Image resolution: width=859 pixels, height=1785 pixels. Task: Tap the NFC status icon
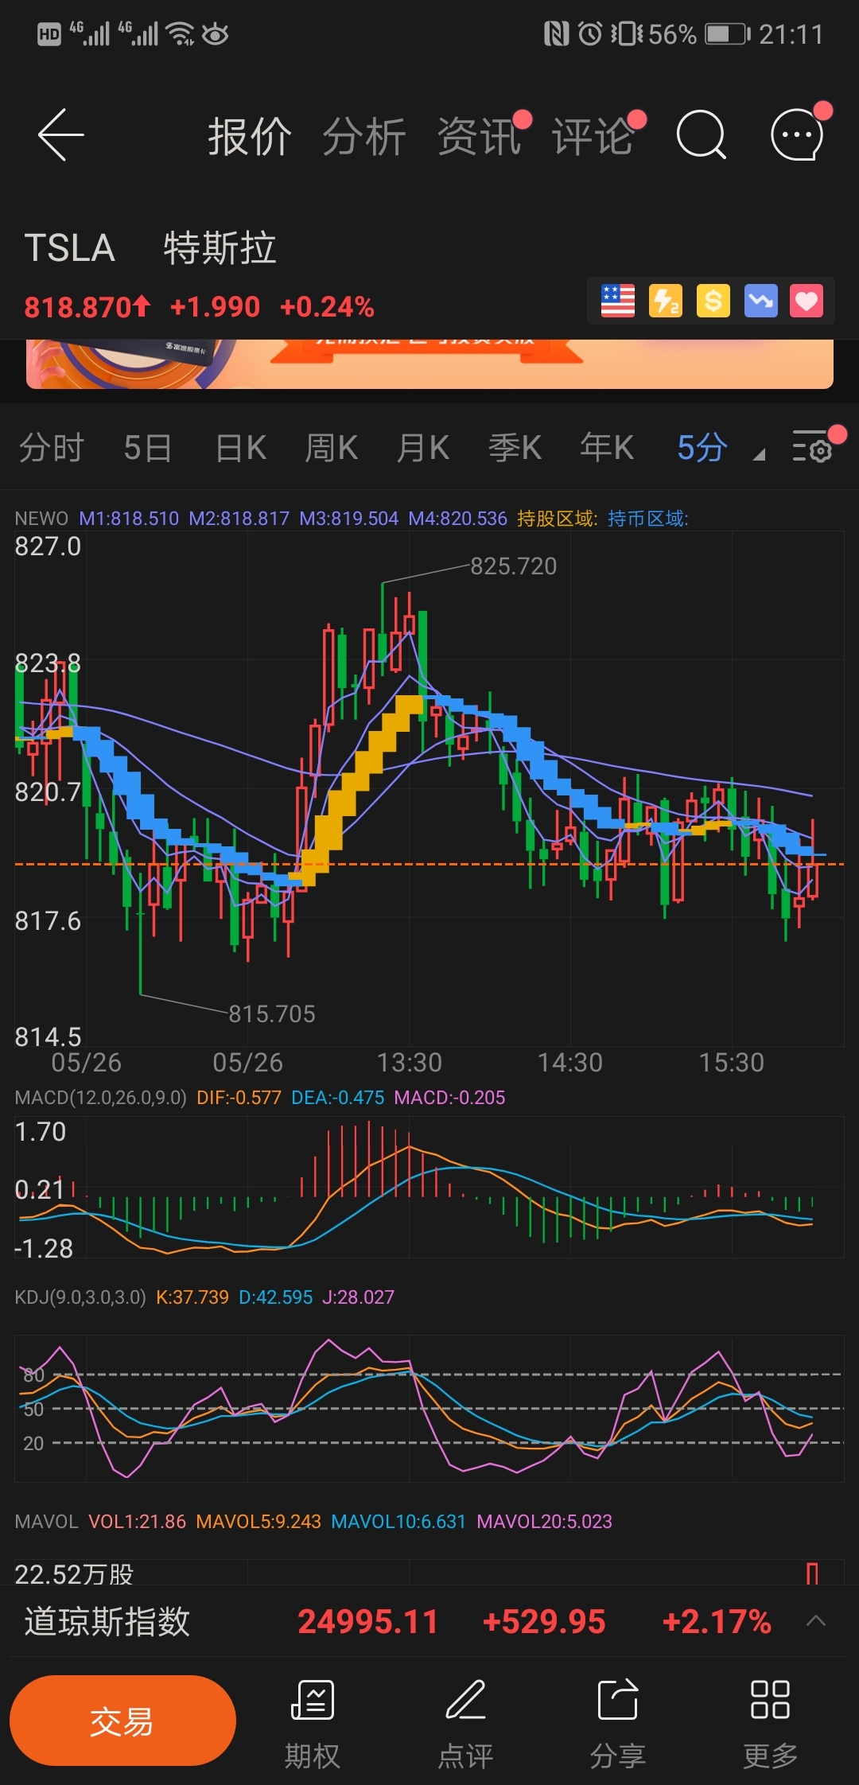pos(556,34)
